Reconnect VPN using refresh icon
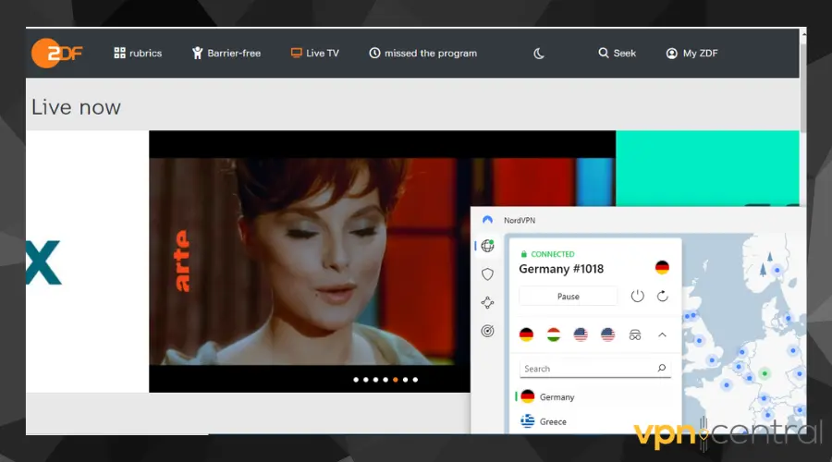Viewport: 832px width, 462px height. point(662,297)
